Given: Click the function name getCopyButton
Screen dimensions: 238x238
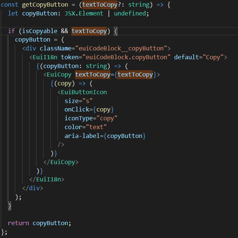Looking at the screenshot, I should [45, 5].
